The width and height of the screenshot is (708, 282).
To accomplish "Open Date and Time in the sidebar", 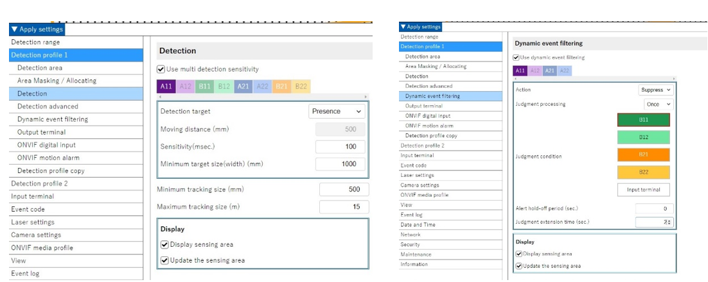I will pos(418,224).
